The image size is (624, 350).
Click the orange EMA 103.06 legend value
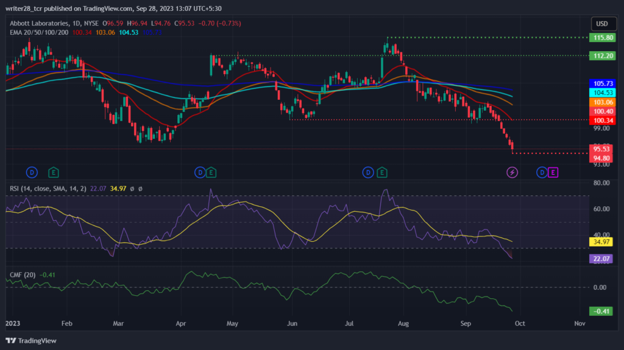point(105,32)
